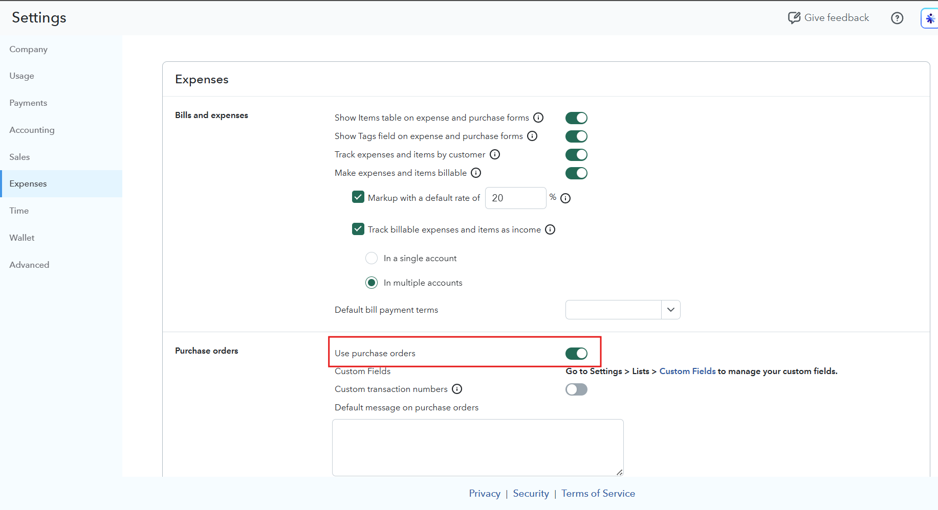938x510 pixels.
Task: Open the Privacy link in footer
Action: pyautogui.click(x=485, y=493)
